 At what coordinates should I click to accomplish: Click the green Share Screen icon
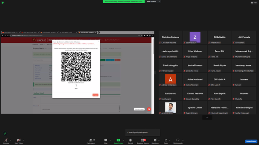(x=118, y=140)
